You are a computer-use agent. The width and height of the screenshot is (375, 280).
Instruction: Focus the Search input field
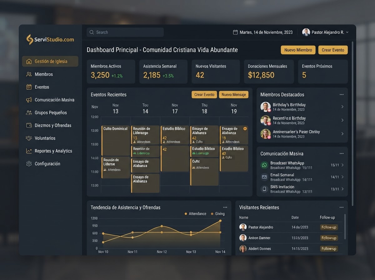point(125,32)
